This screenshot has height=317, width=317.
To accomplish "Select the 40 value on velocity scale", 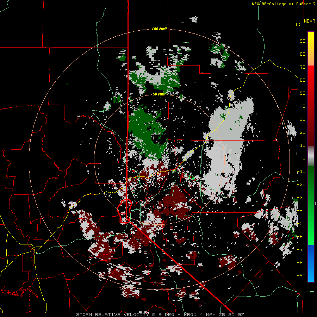I will tap(303, 106).
